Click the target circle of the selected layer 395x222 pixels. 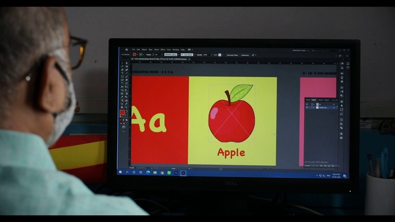click(334, 108)
